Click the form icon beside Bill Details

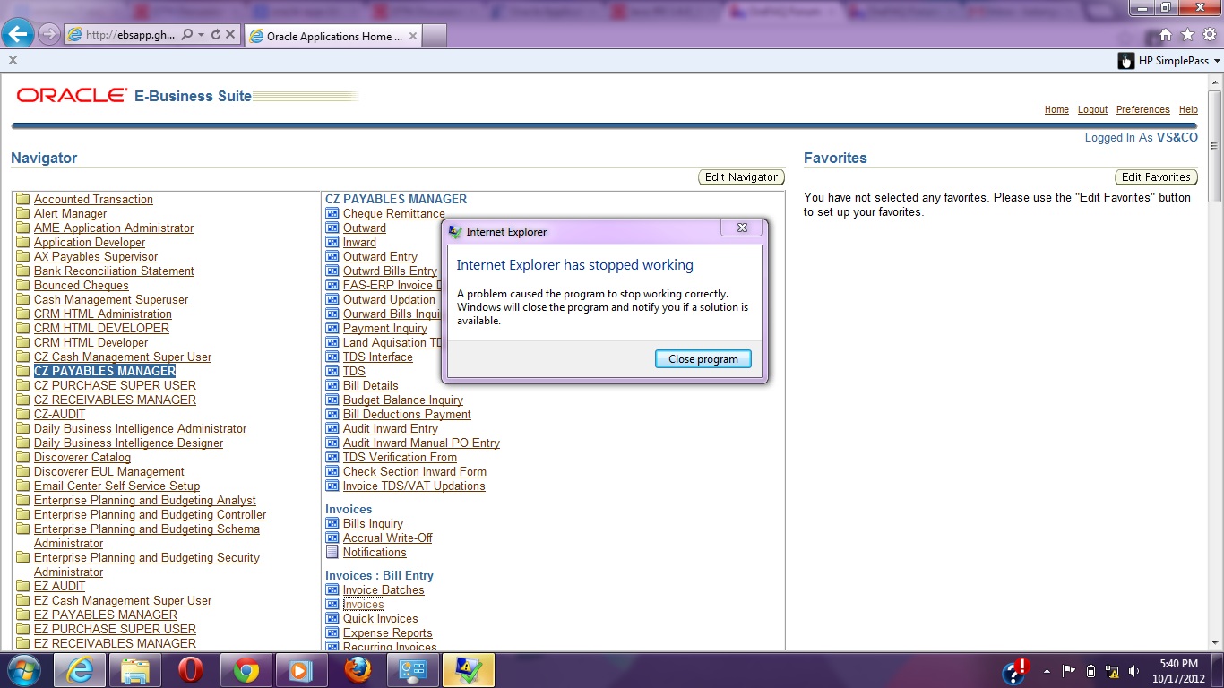point(332,386)
